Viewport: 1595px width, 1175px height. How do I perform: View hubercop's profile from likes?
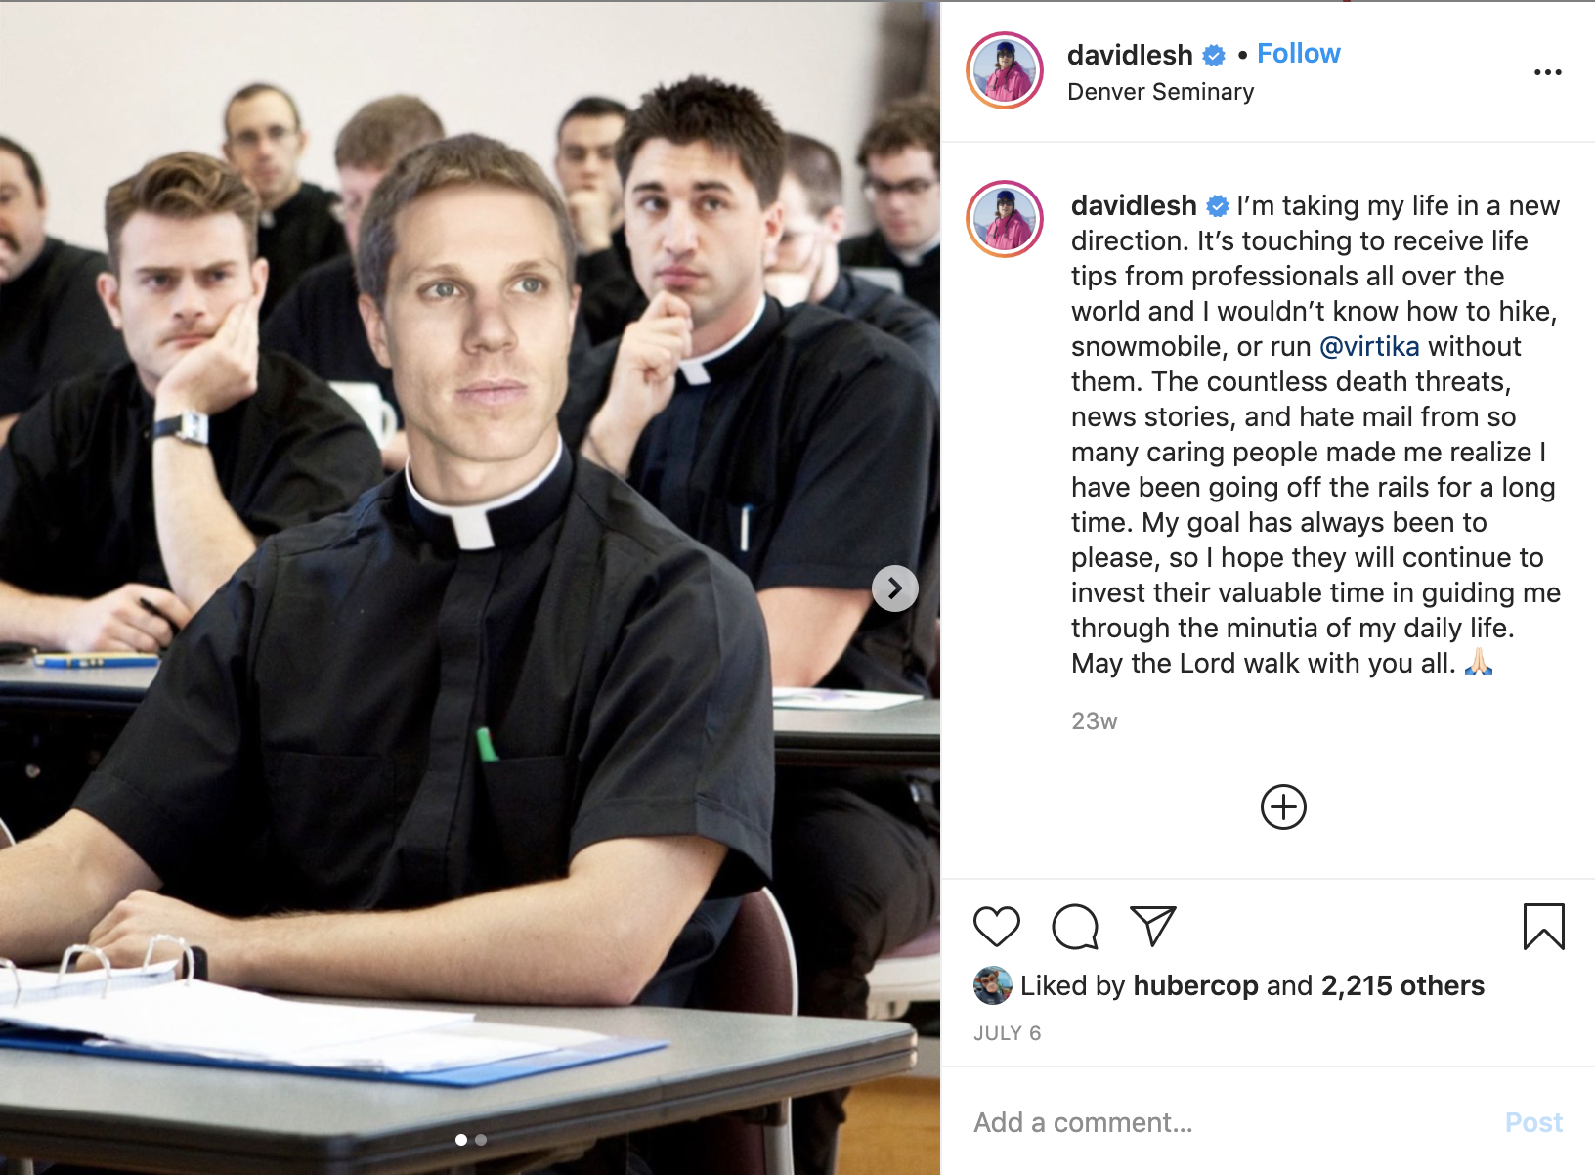1195,985
